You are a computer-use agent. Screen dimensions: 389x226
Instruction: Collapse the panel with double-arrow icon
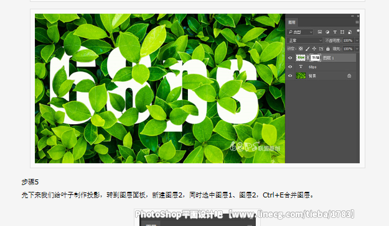pos(352,16)
